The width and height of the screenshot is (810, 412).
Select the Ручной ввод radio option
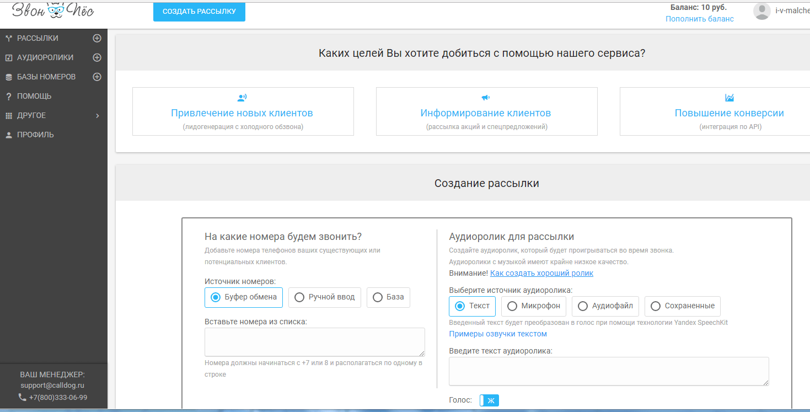[x=325, y=297]
